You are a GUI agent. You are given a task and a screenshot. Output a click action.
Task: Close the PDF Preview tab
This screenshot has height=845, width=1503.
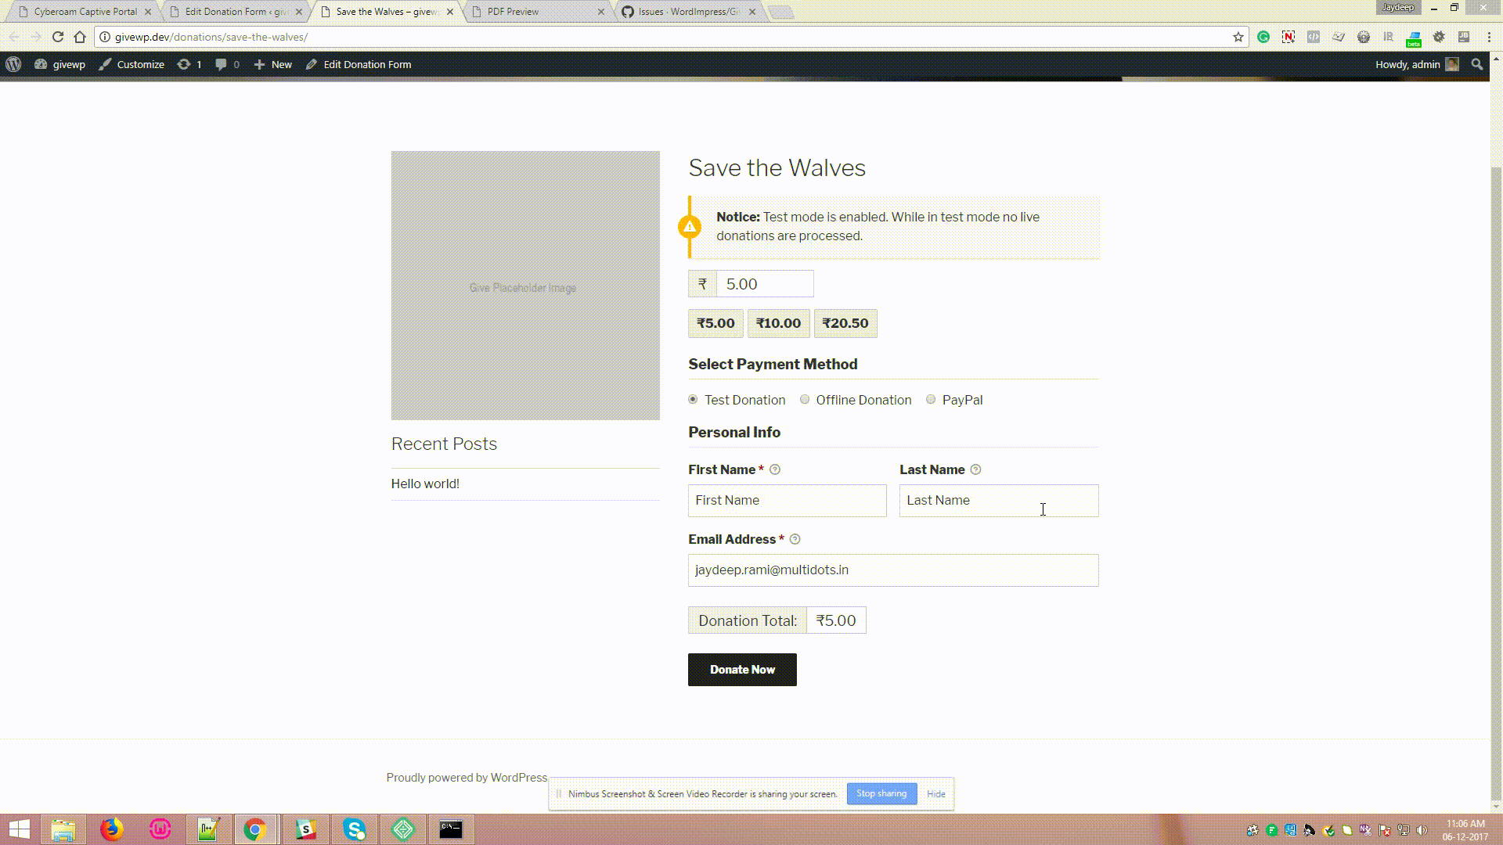pos(601,12)
